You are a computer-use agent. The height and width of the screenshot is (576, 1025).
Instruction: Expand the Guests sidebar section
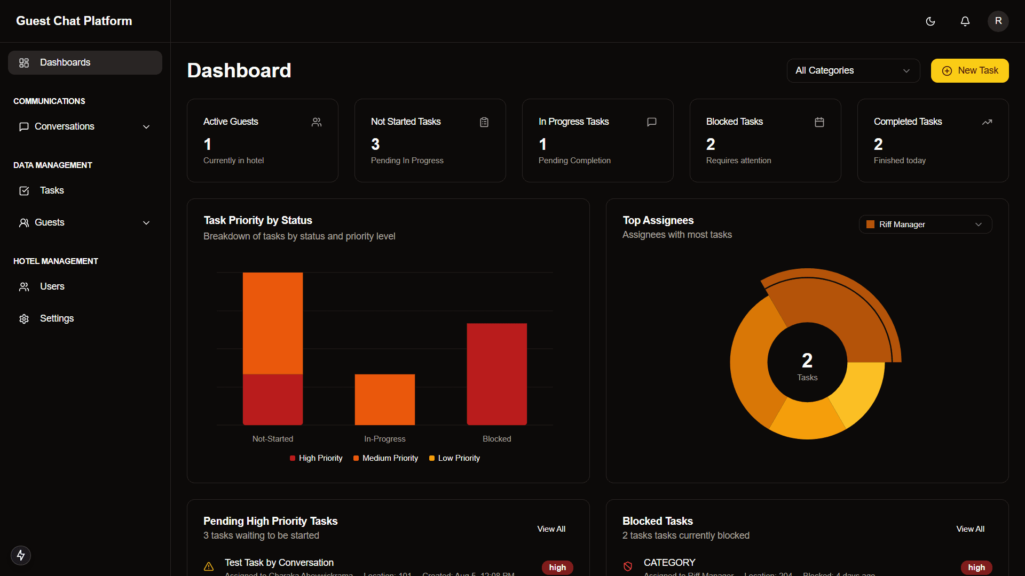(x=85, y=222)
